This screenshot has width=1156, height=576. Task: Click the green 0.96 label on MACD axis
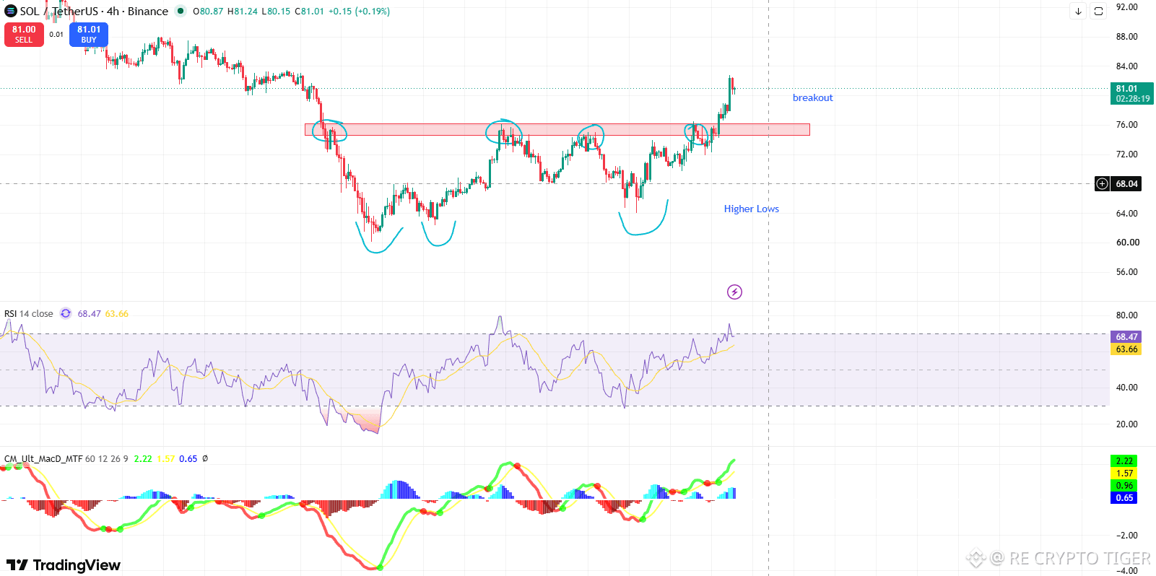1124,486
